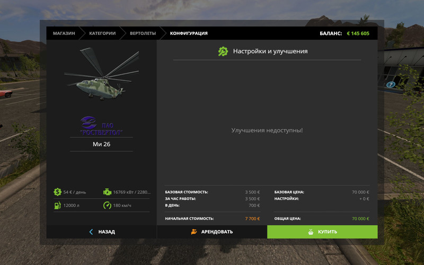Click the engine power icon

[x=107, y=192]
